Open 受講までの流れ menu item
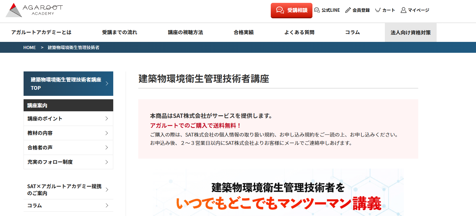The width and height of the screenshot is (476, 216). point(120,32)
